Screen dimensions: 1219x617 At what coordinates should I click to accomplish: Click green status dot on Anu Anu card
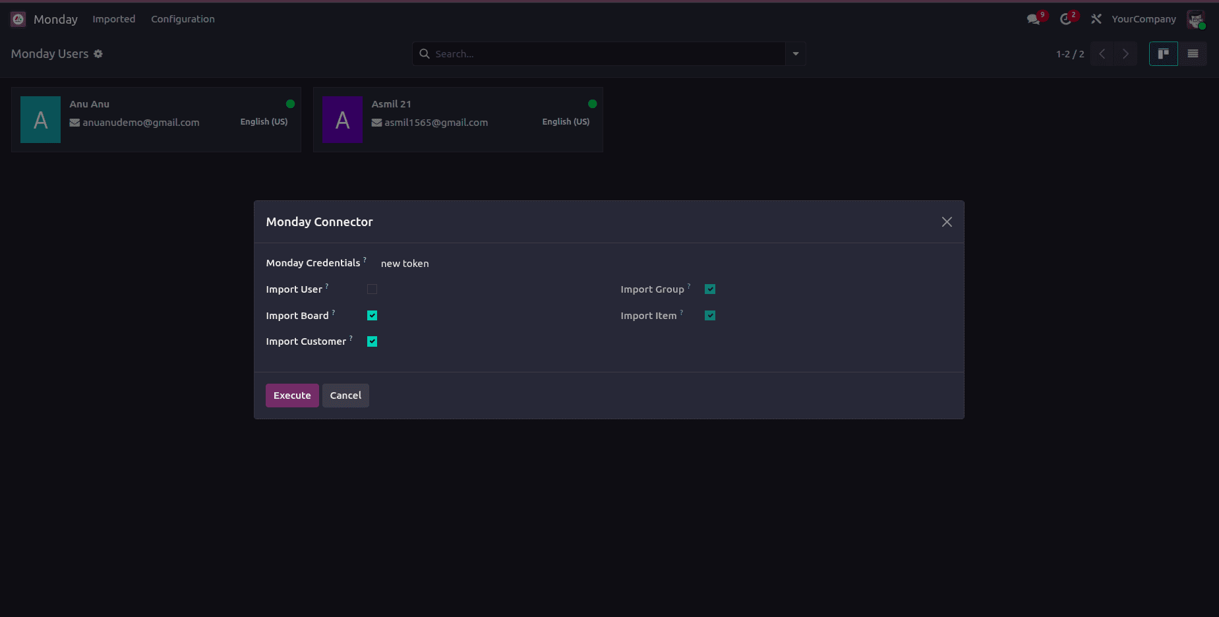[290, 104]
